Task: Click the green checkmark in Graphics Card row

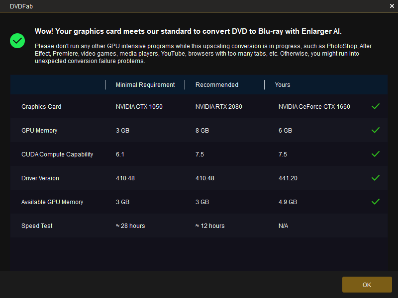Action: [x=376, y=106]
